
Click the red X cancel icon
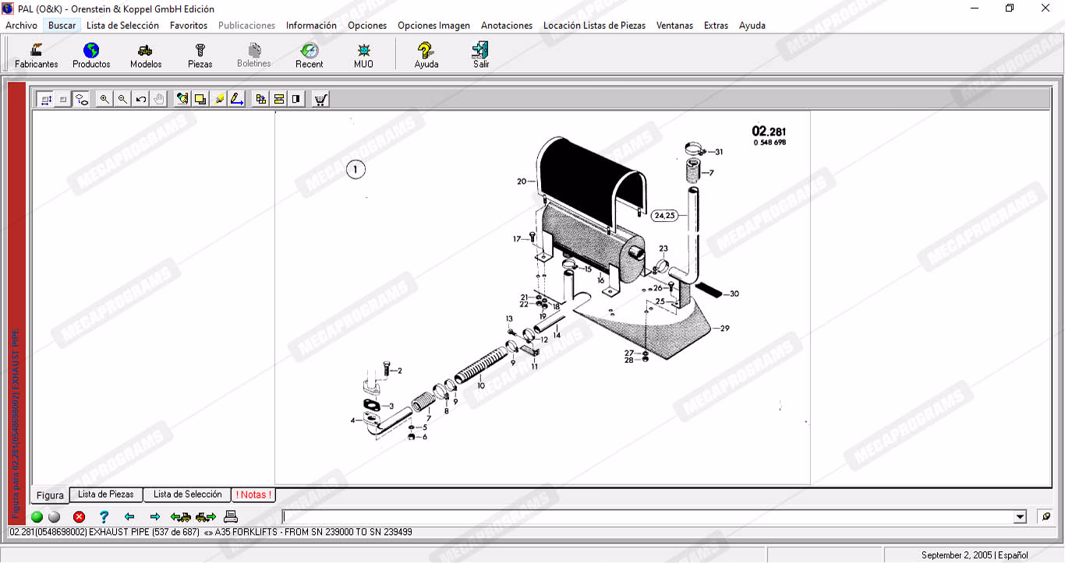click(79, 516)
